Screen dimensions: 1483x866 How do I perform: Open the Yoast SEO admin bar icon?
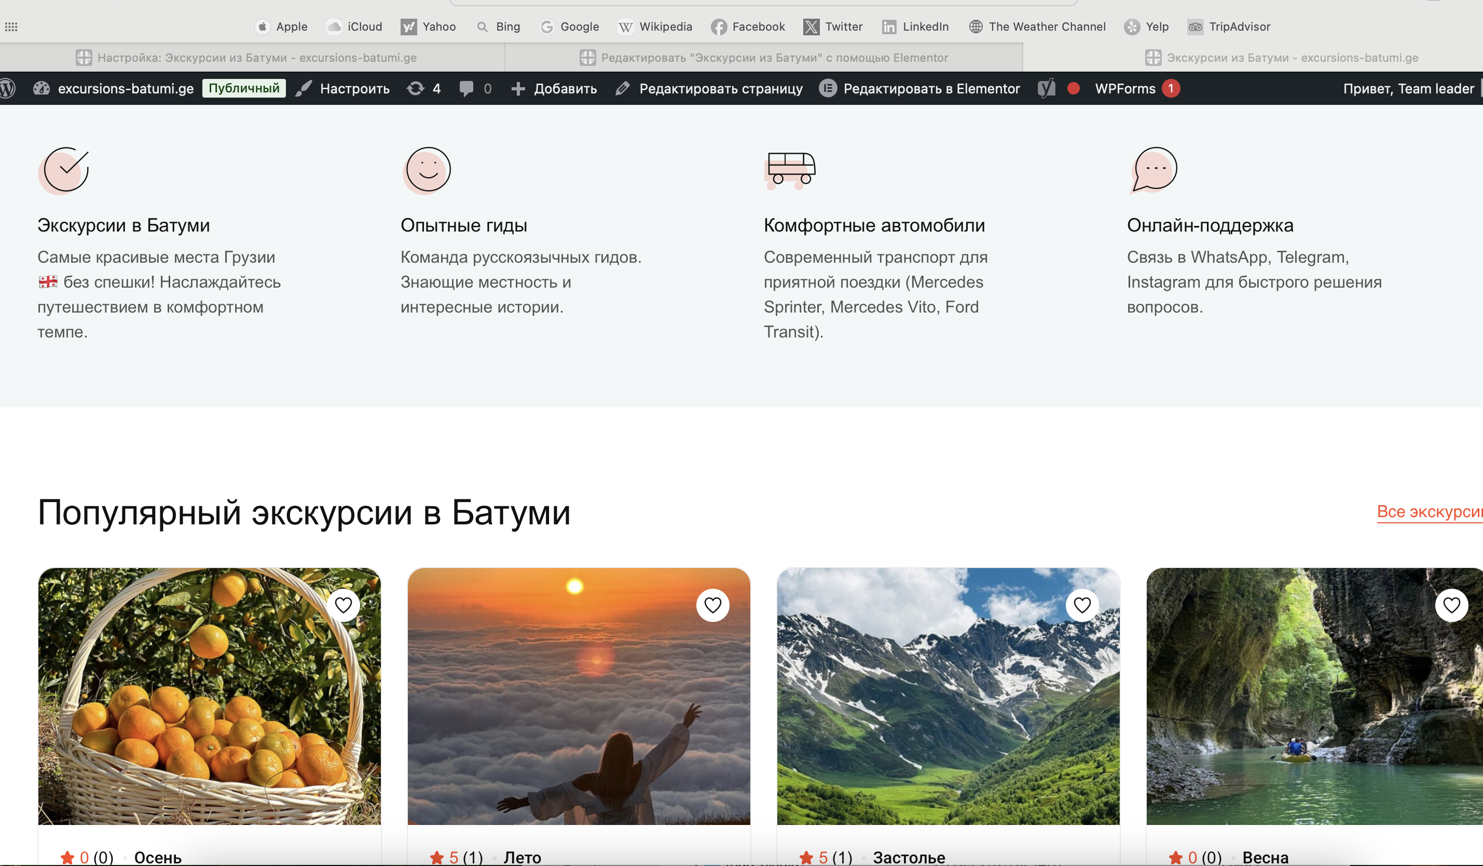pyautogui.click(x=1047, y=88)
